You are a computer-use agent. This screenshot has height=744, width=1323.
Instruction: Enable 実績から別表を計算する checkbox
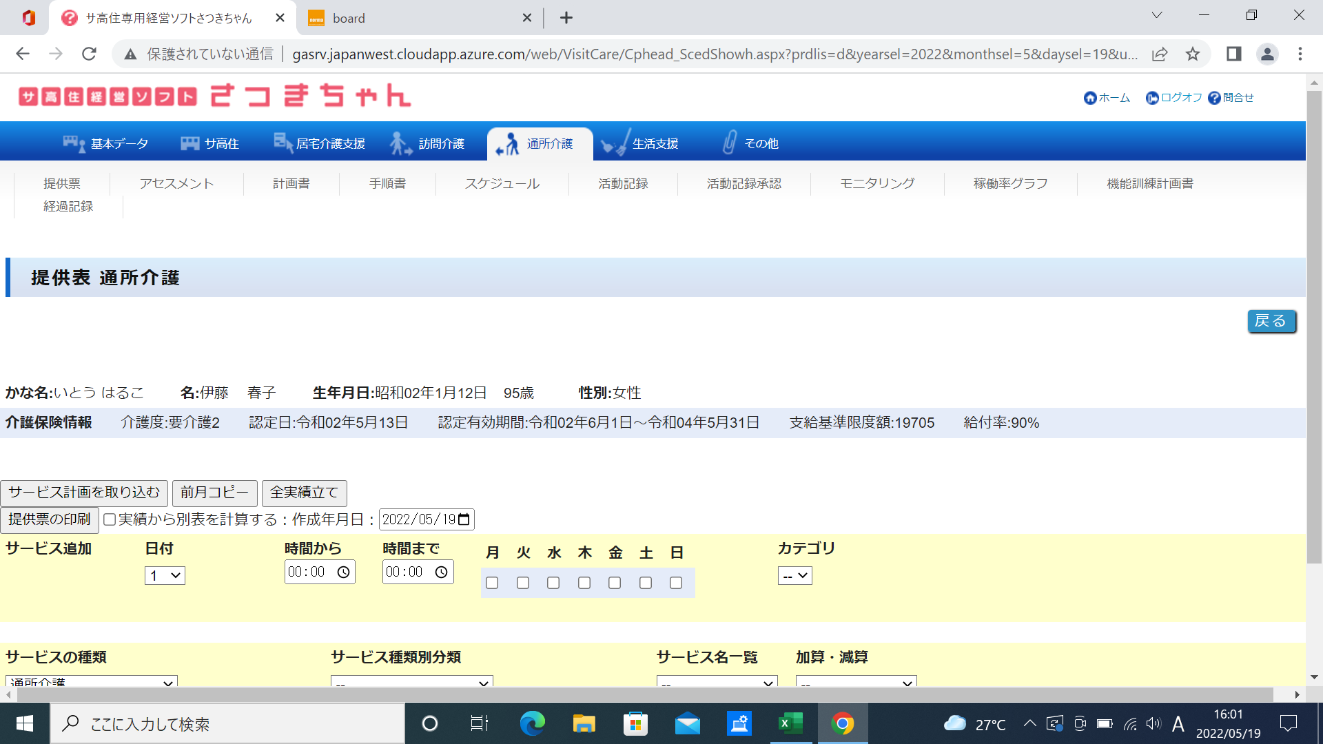110,519
